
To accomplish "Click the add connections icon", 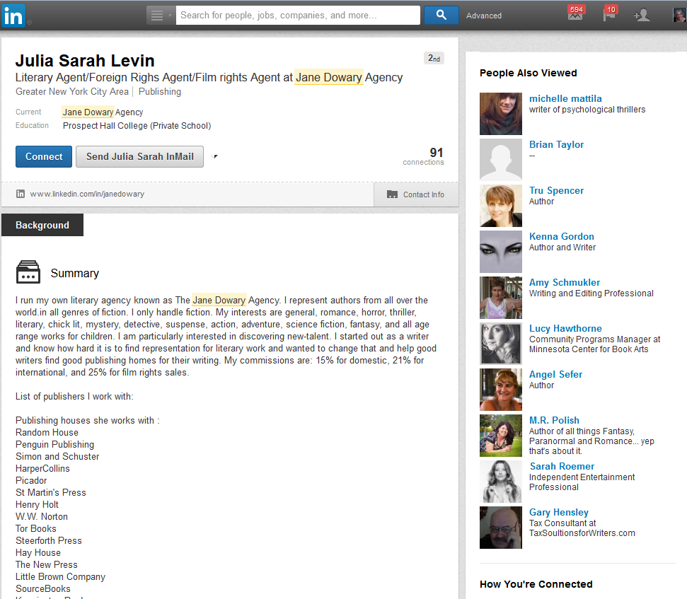I will [x=642, y=16].
